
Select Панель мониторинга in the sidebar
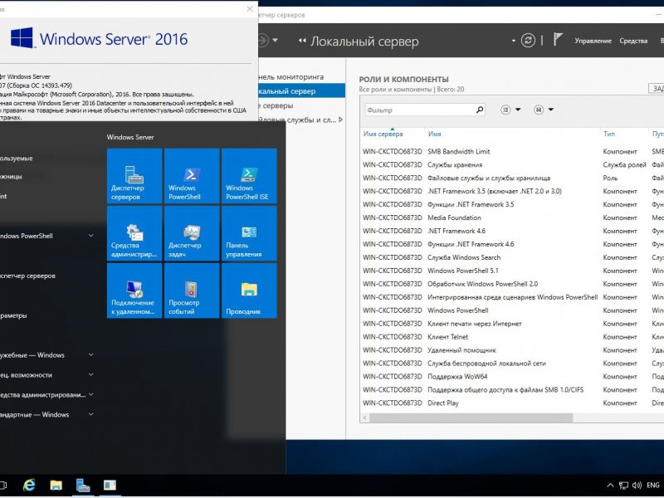click(x=302, y=77)
